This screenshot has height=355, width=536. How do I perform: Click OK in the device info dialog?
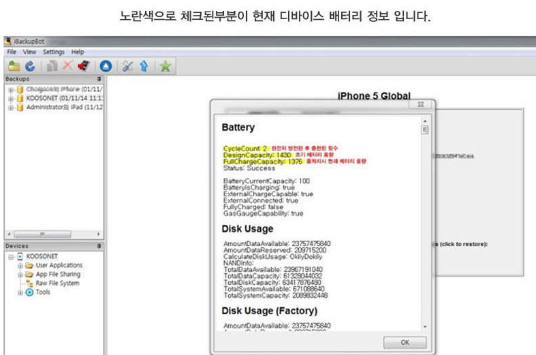405,342
